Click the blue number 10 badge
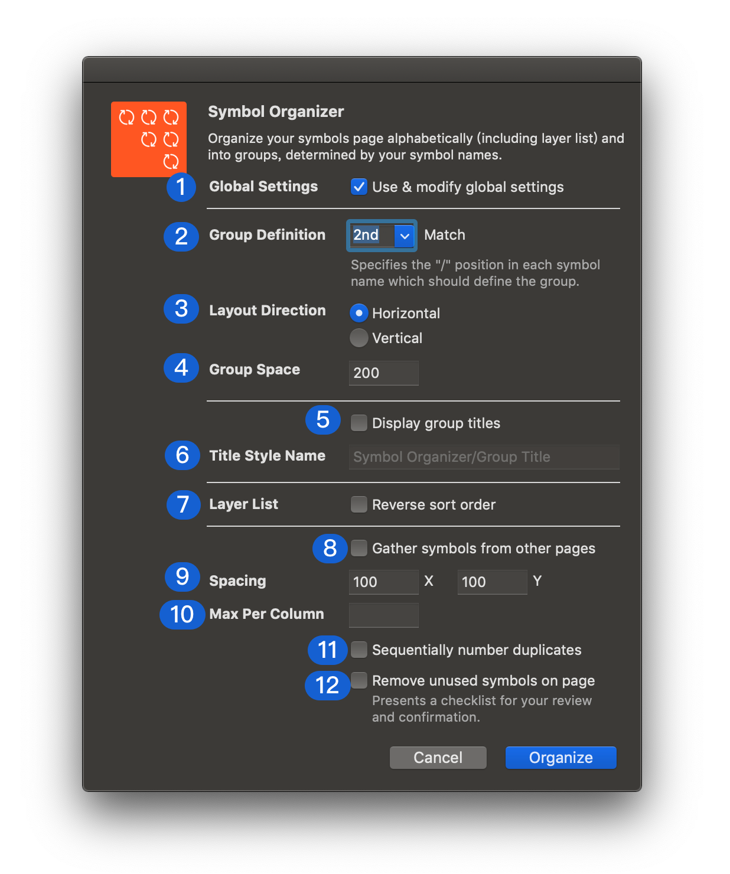The width and height of the screenshot is (730, 874). [x=182, y=615]
